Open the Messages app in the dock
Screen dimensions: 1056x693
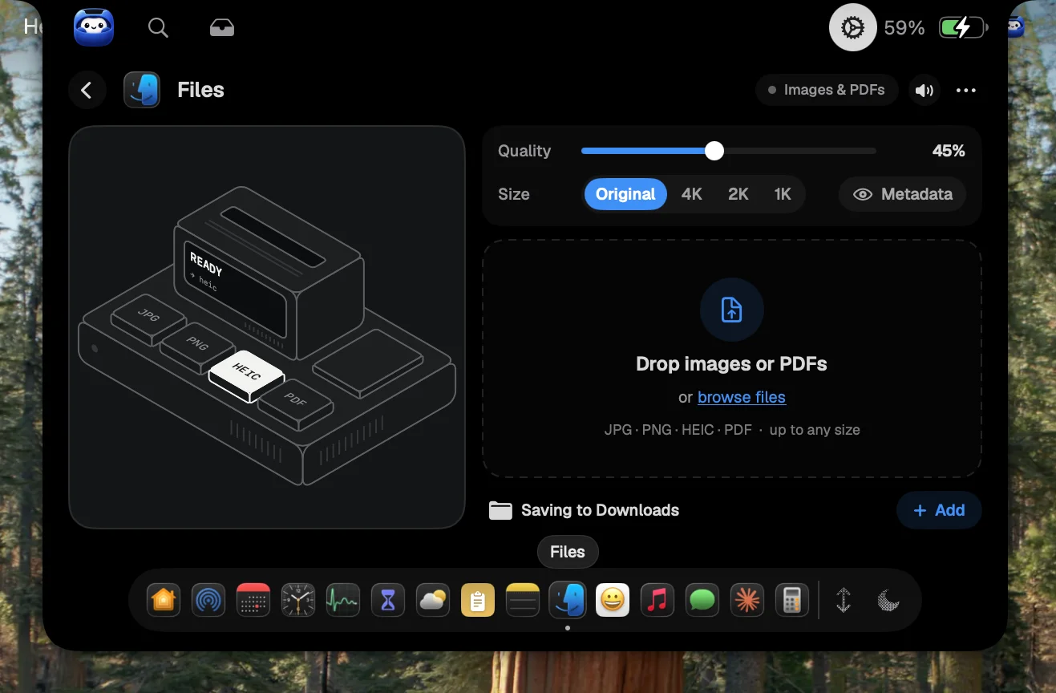pyautogui.click(x=702, y=600)
